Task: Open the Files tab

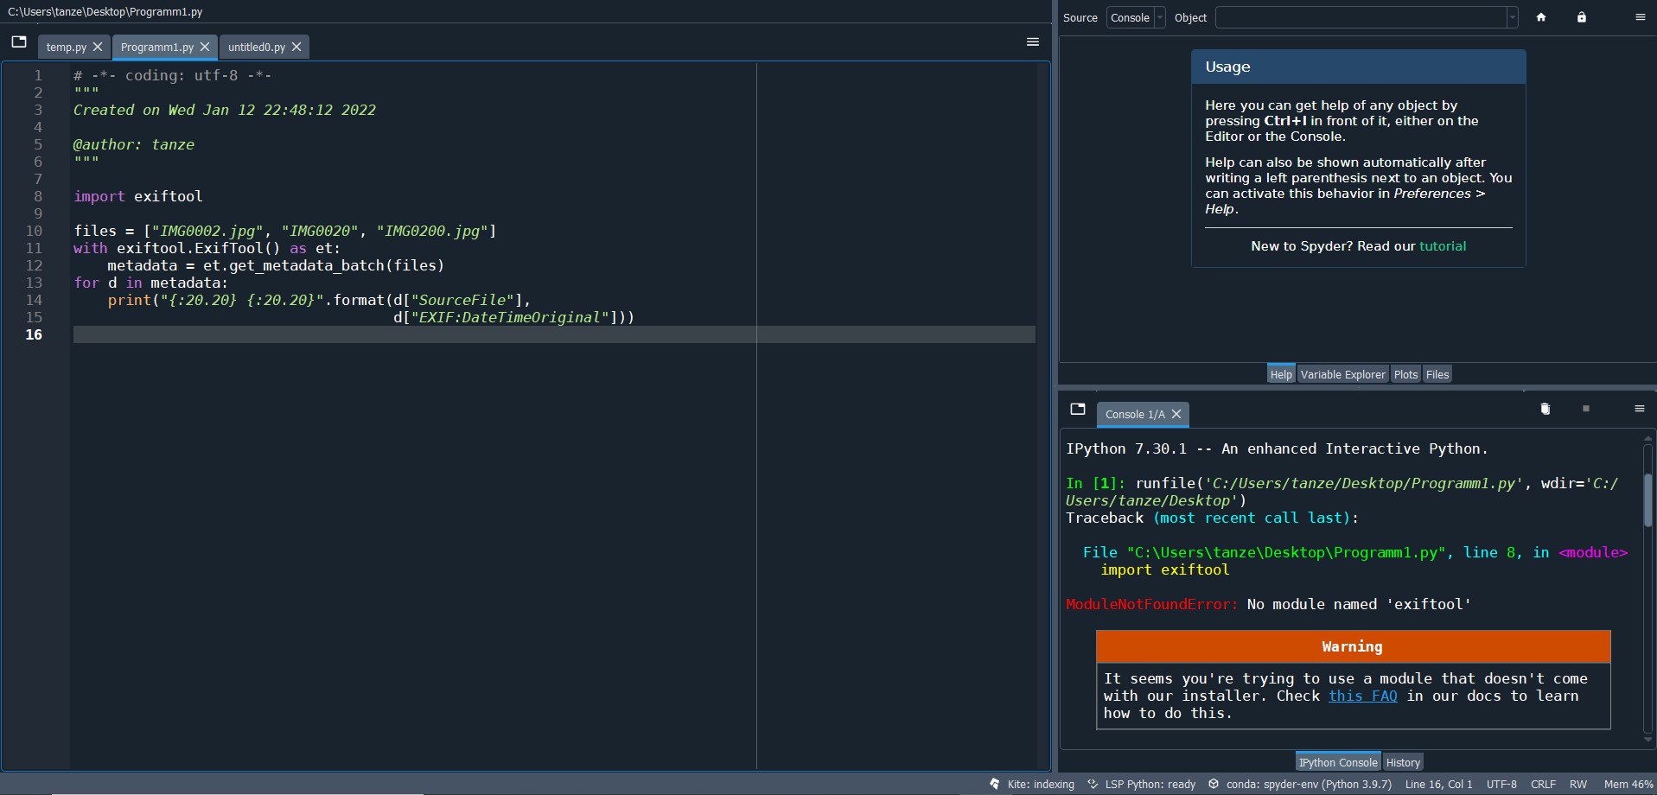Action: click(x=1437, y=374)
